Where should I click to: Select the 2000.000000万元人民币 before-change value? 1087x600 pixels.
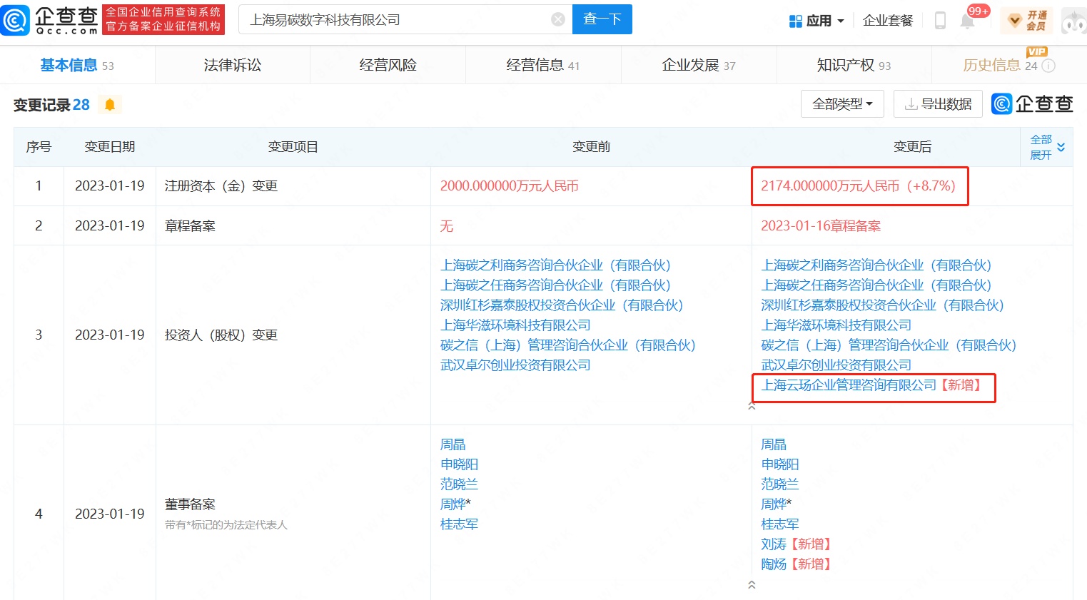click(510, 186)
